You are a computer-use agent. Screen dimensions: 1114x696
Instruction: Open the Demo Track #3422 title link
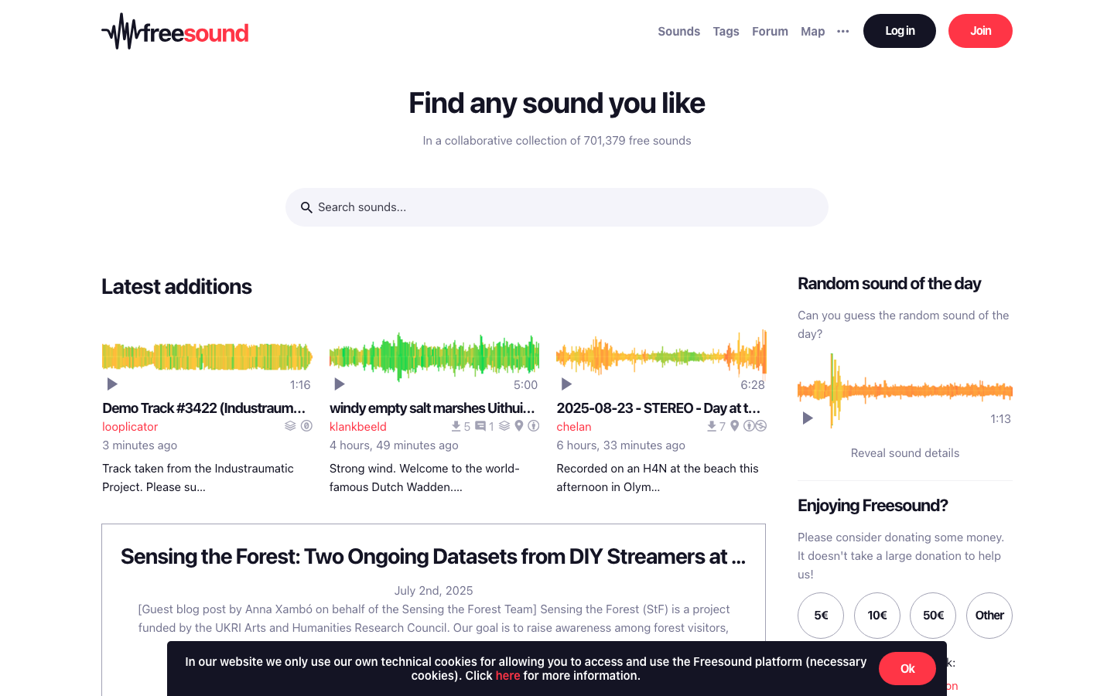coord(204,408)
